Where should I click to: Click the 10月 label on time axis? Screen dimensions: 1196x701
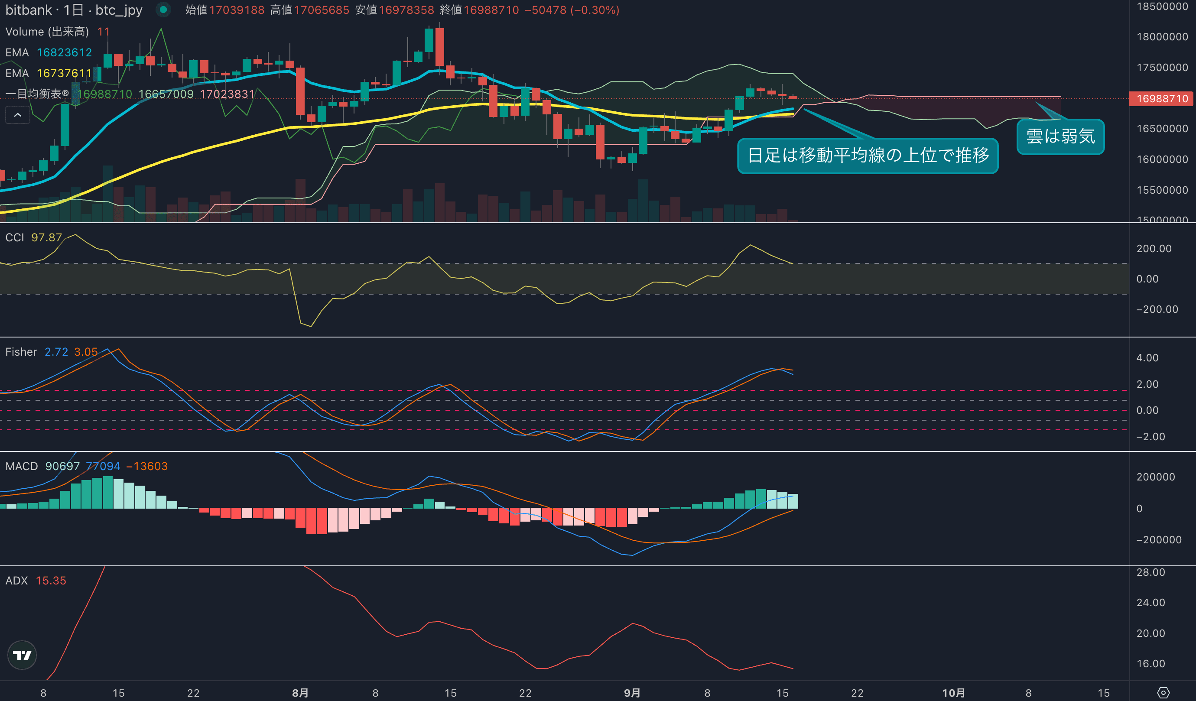pos(953,693)
